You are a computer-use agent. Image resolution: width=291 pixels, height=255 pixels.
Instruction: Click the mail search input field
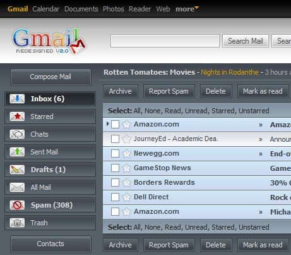click(165, 41)
